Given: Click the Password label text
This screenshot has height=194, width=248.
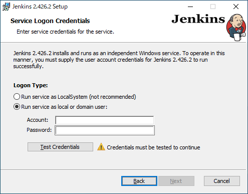Looking at the screenshot, I should coord(39,130).
